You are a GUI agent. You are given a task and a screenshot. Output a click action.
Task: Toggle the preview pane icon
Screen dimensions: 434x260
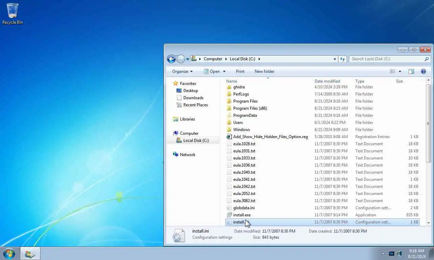[411, 71]
